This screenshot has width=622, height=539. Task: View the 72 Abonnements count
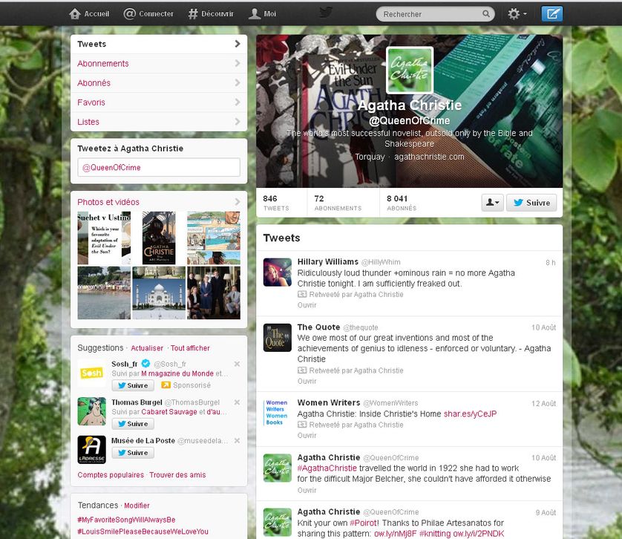click(x=338, y=203)
